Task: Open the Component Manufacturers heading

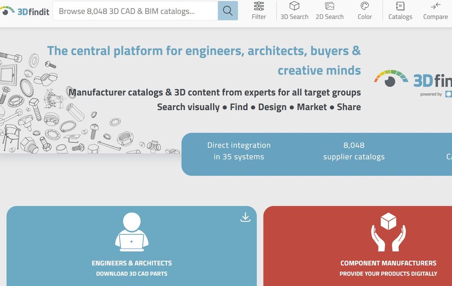Action: point(388,263)
